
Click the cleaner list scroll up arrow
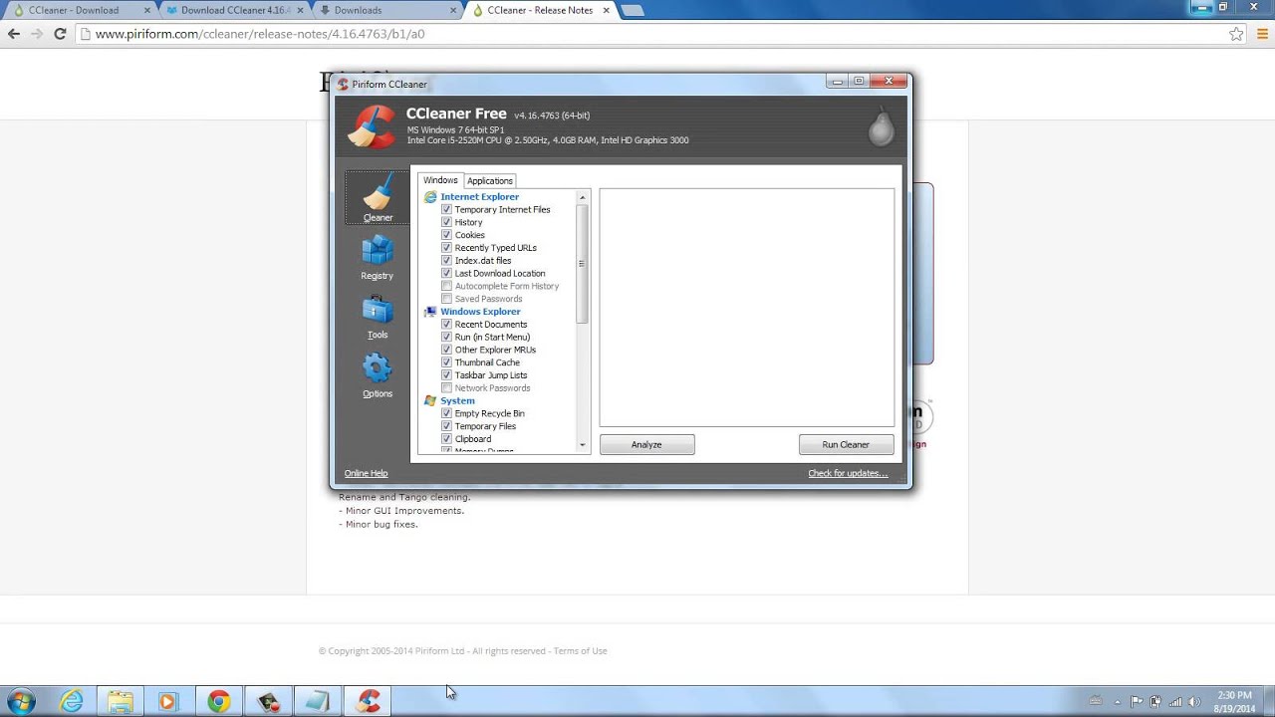pyautogui.click(x=582, y=196)
